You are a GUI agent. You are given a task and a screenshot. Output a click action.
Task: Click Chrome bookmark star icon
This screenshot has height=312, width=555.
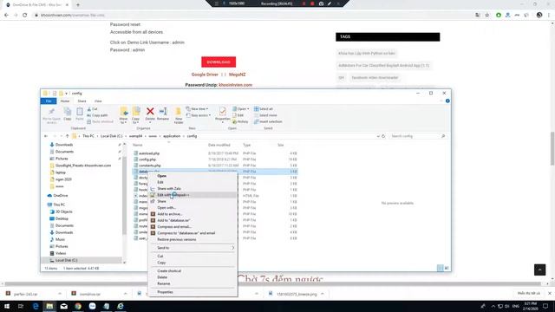tap(487, 16)
